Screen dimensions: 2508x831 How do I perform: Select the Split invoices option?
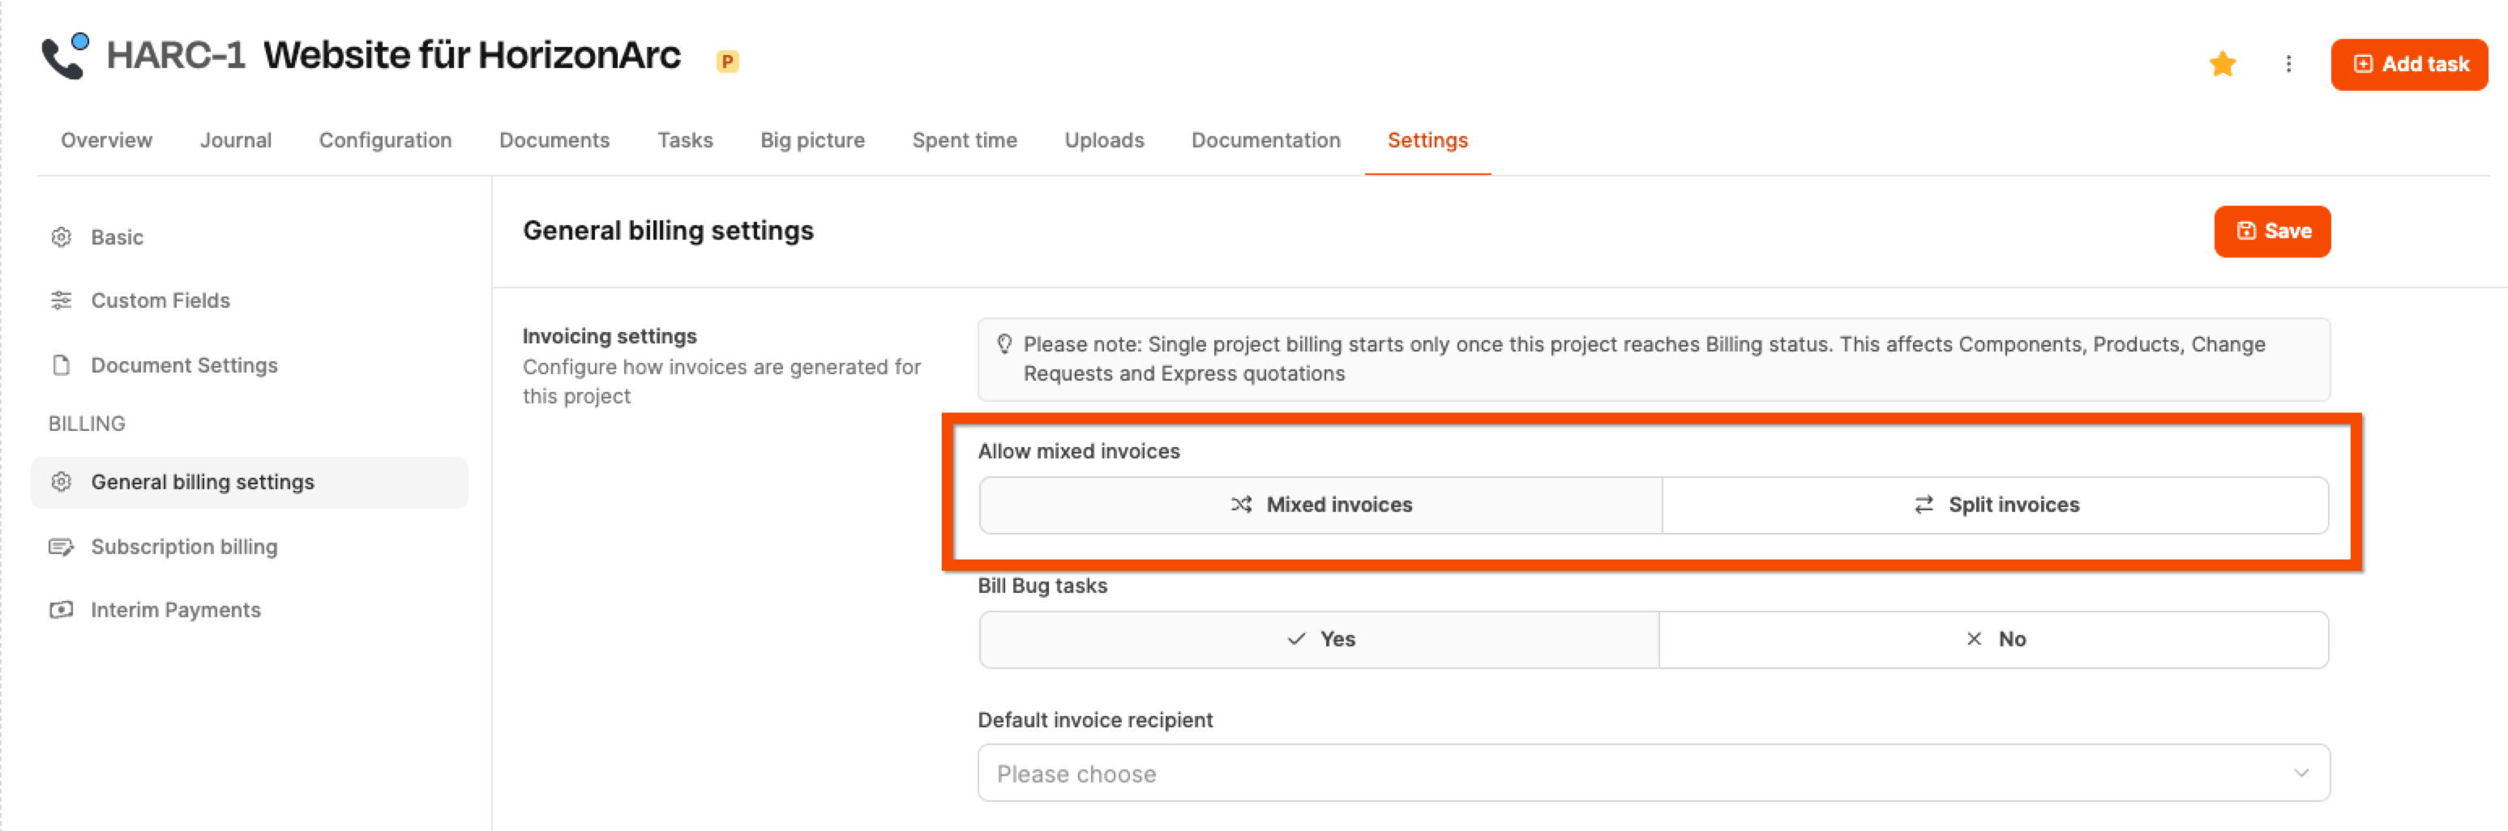(1995, 505)
